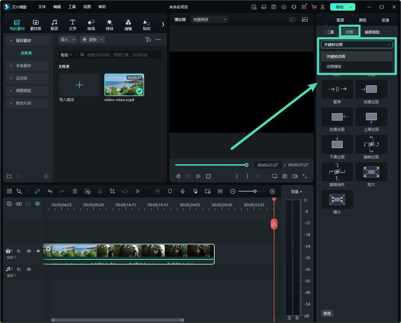
Task: Mute the audio track 1 speaker
Action: [x=29, y=269]
